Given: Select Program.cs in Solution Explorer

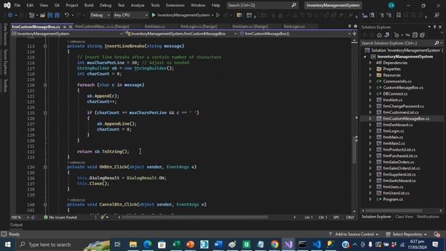Looking at the screenshot, I should click(393, 199).
